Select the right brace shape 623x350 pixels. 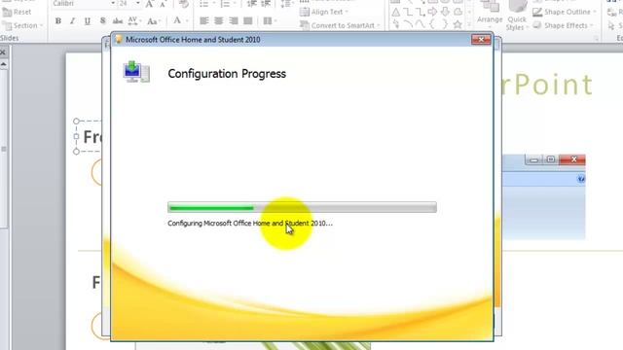click(445, 24)
